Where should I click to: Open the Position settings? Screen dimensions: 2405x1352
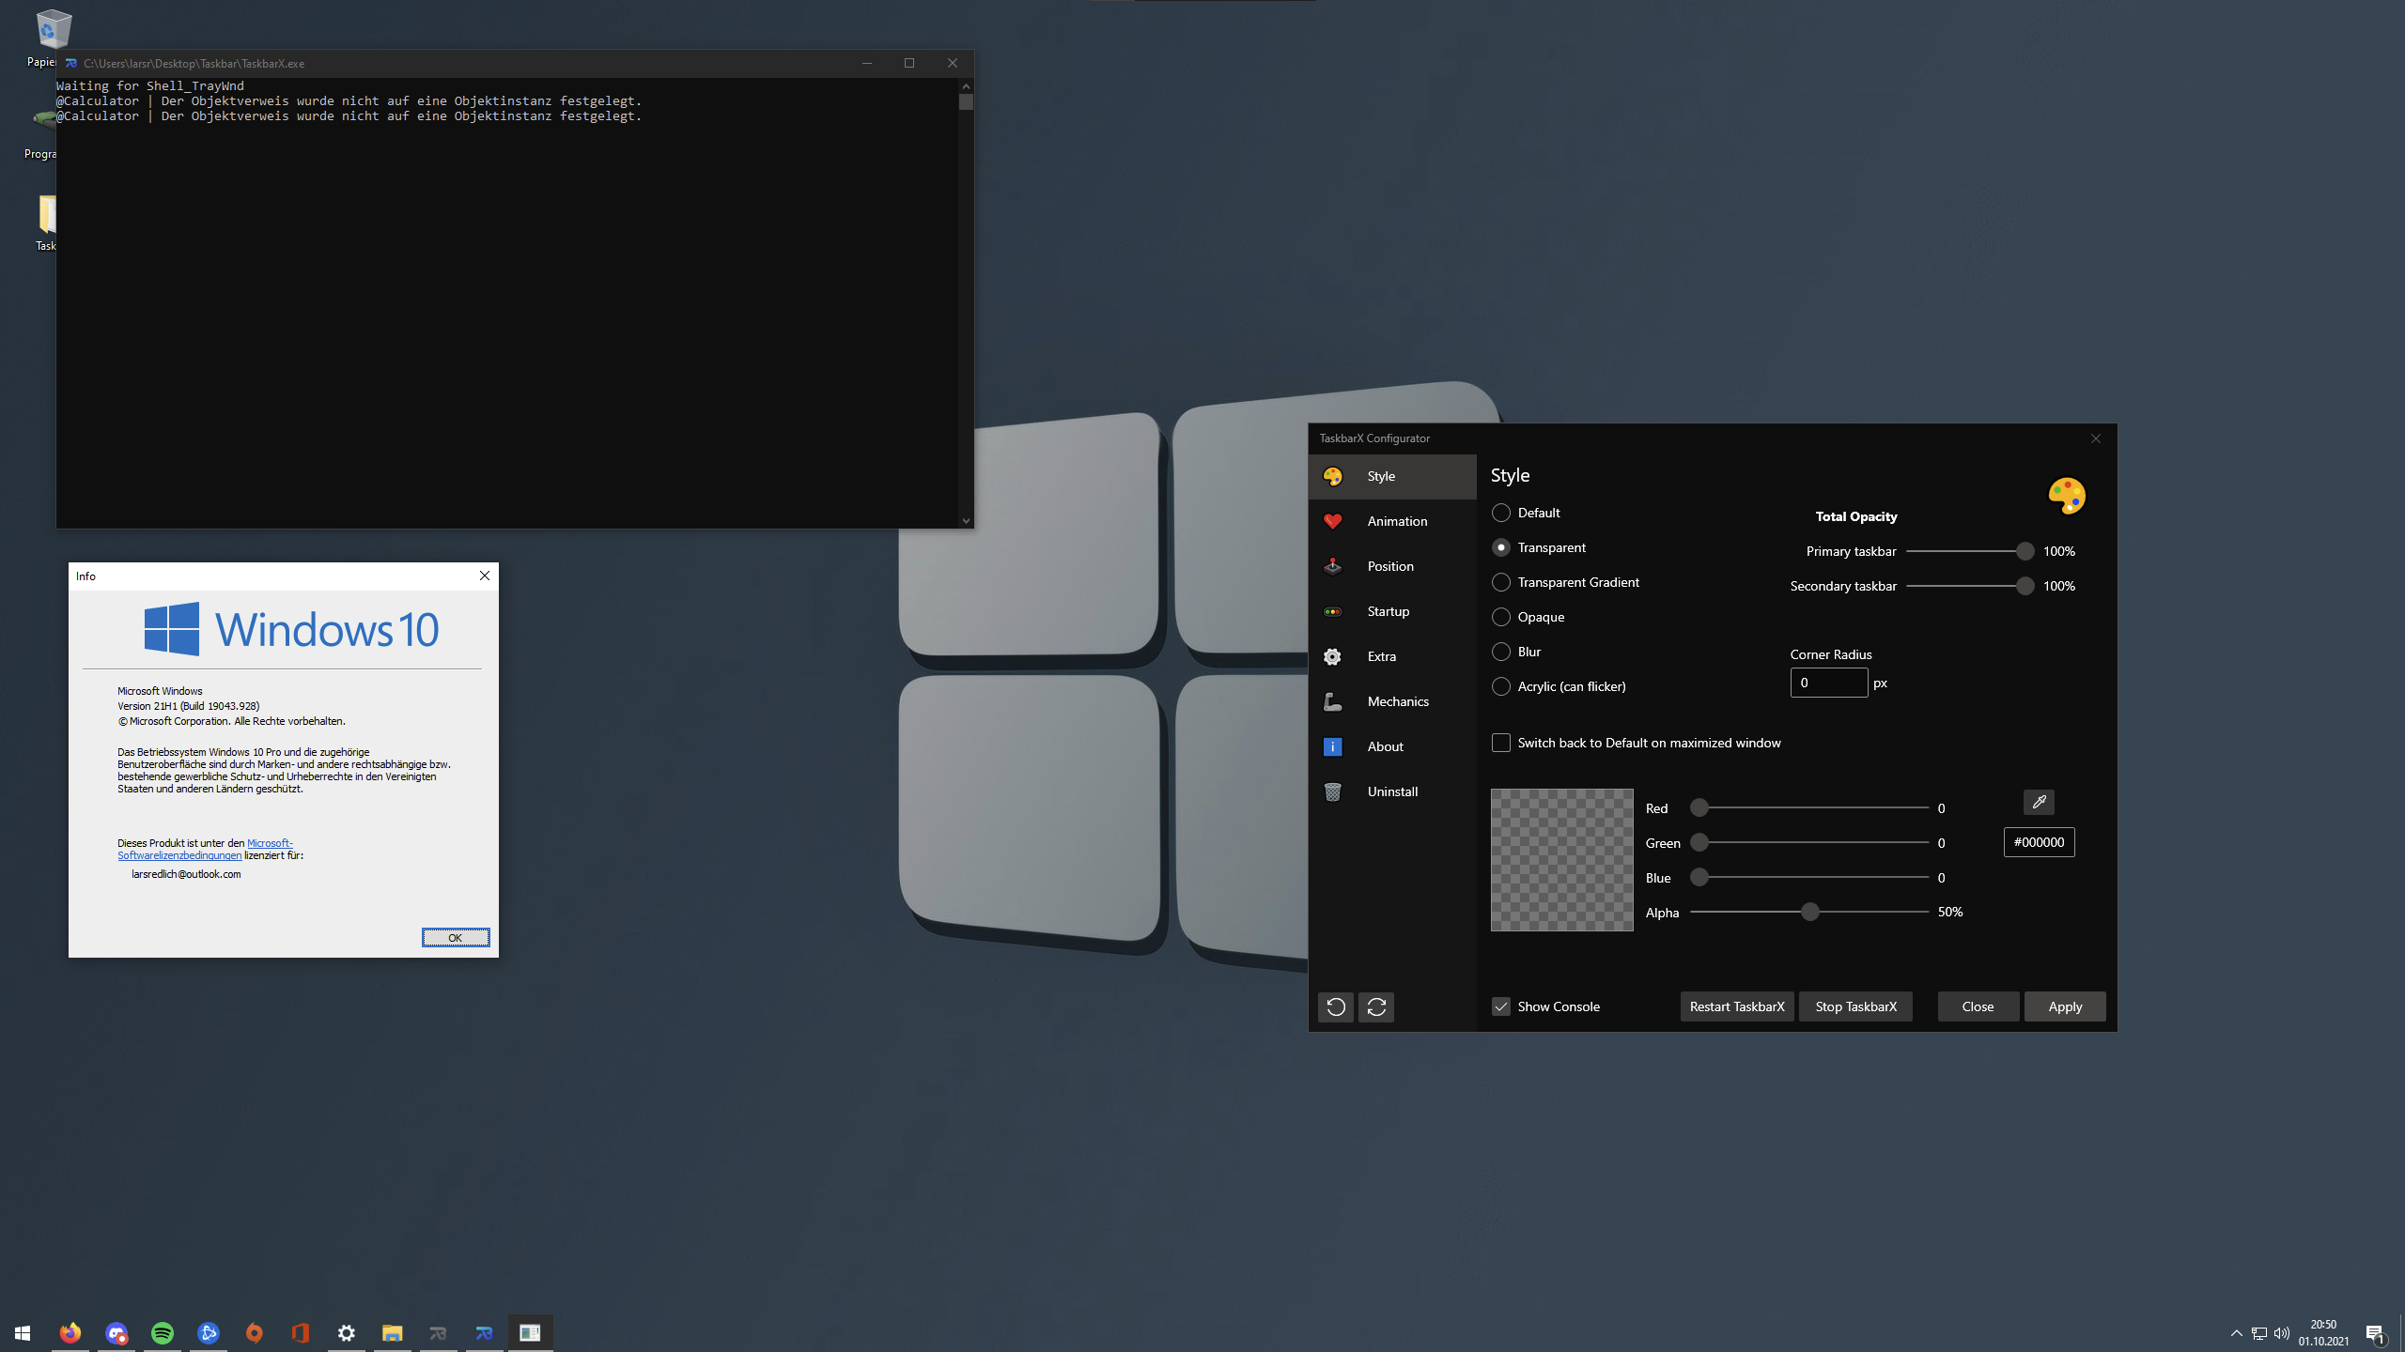point(1390,566)
